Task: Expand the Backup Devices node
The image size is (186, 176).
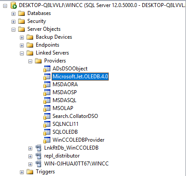Action: point(22,37)
